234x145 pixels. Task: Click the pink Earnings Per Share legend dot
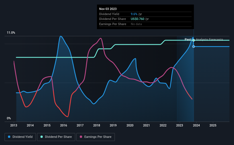(x=81, y=137)
